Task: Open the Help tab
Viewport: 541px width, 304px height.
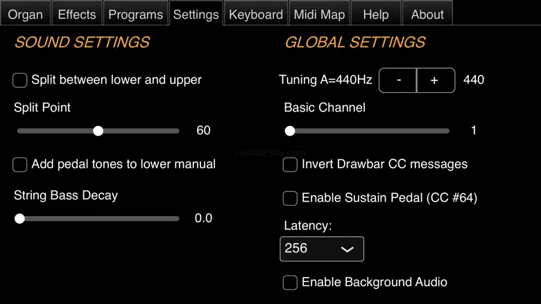Action: click(376, 14)
